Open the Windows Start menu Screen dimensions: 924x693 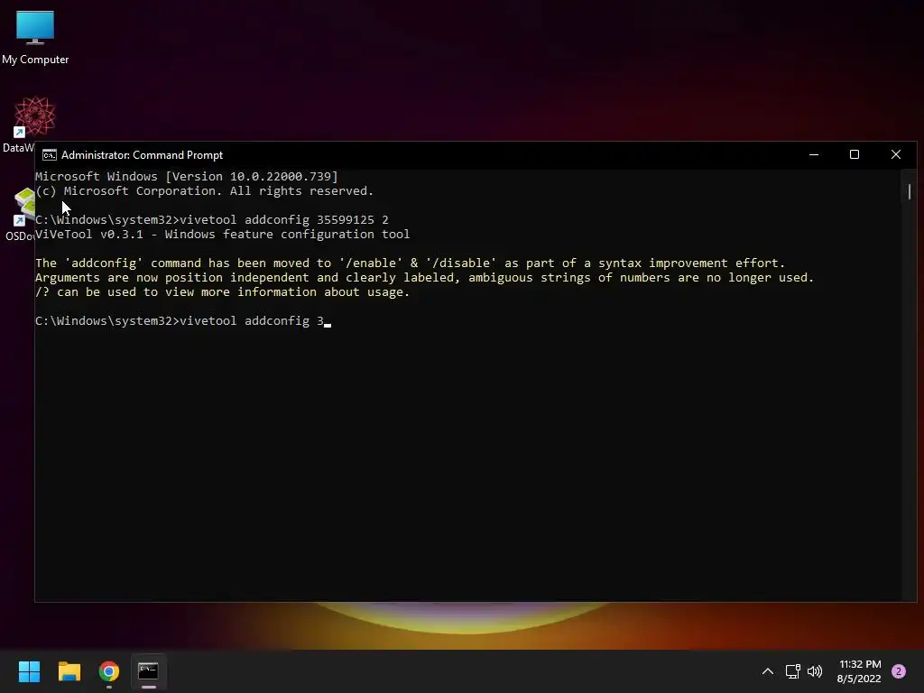point(29,671)
